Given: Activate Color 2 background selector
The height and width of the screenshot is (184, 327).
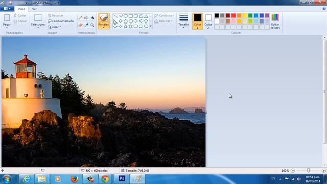Looking at the screenshot, I should pyautogui.click(x=208, y=21).
